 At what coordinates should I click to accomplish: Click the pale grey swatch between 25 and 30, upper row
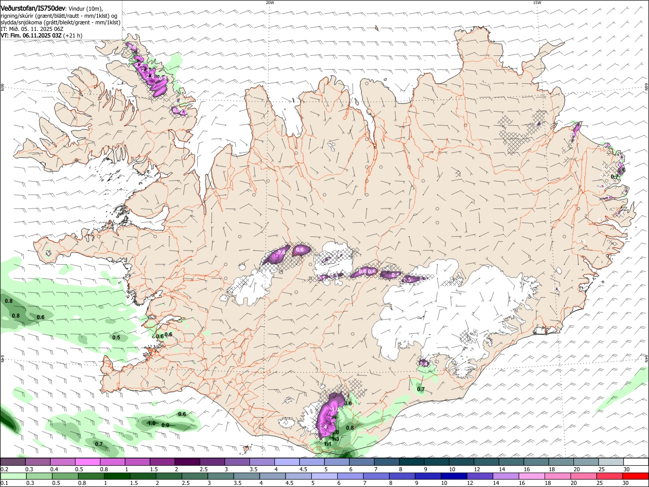pyautogui.click(x=611, y=462)
